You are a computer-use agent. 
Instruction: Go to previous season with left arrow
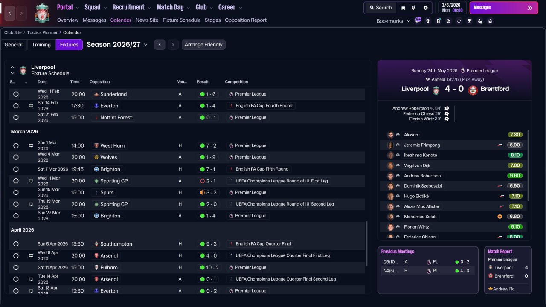point(160,45)
